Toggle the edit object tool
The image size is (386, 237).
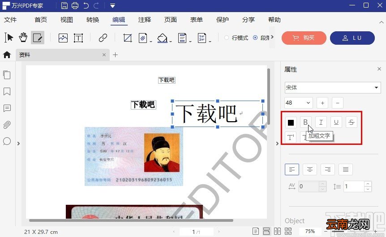[x=38, y=38]
